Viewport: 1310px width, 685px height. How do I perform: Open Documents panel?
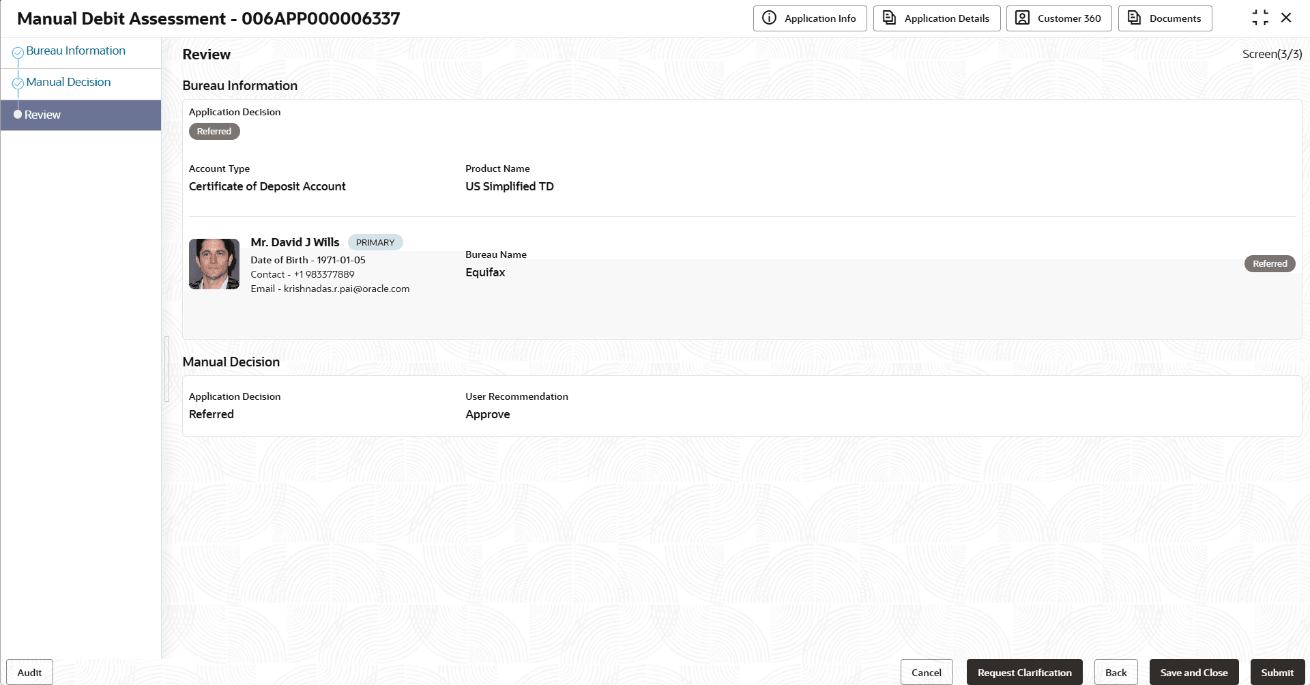pos(1165,18)
